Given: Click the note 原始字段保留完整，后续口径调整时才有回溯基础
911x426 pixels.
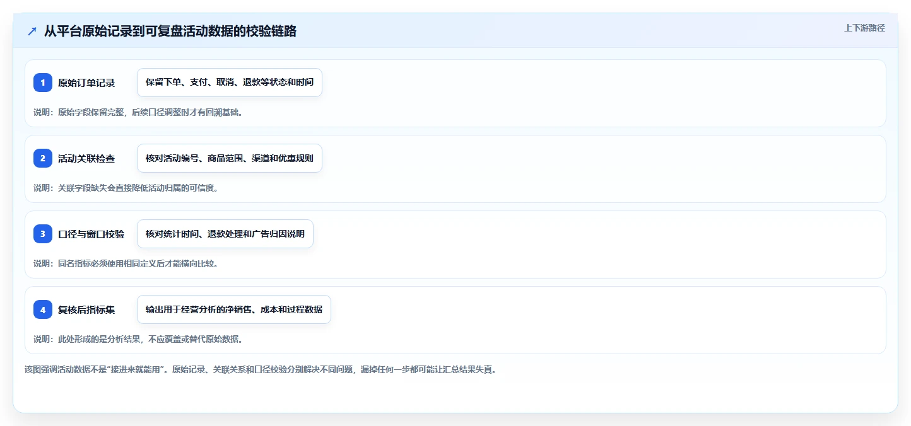Looking at the screenshot, I should tap(138, 112).
